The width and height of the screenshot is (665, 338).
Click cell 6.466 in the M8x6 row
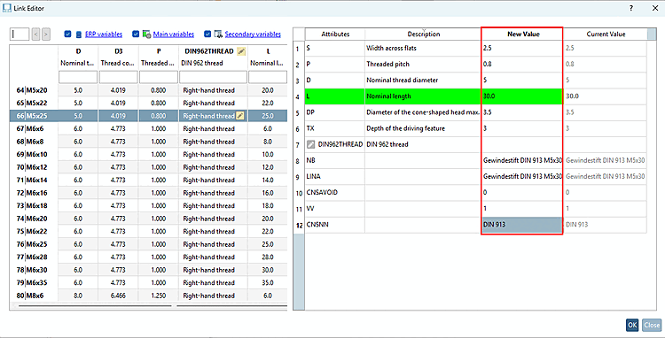[x=118, y=296]
